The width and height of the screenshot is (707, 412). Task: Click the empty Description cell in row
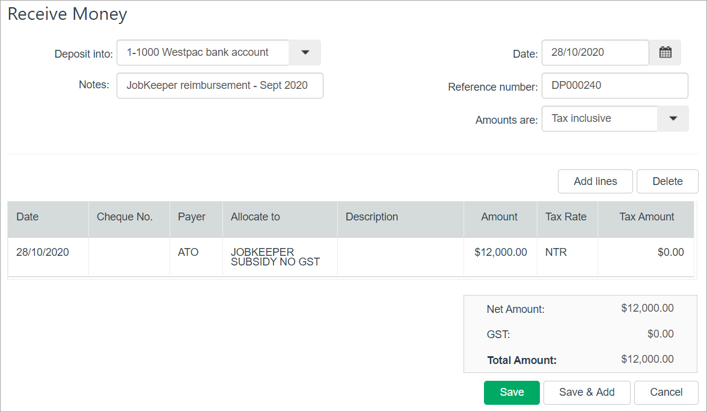pyautogui.click(x=400, y=256)
